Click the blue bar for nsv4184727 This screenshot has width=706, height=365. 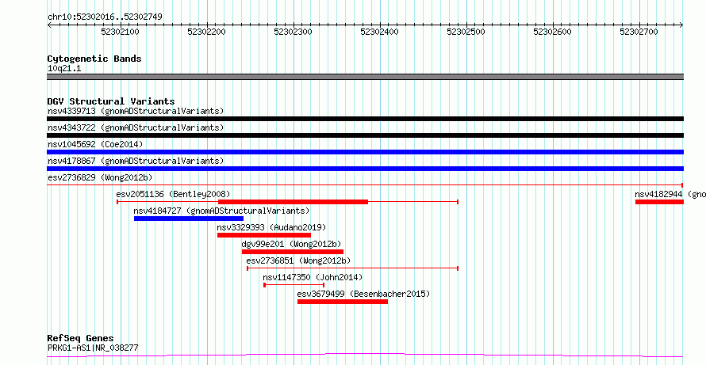click(x=189, y=219)
